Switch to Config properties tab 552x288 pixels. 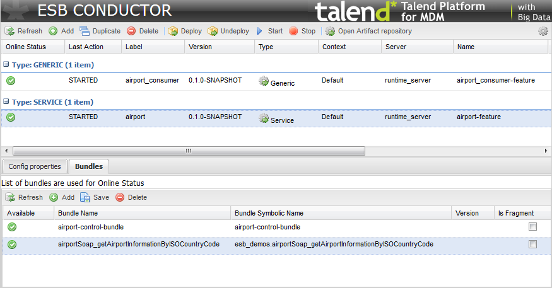pos(35,166)
